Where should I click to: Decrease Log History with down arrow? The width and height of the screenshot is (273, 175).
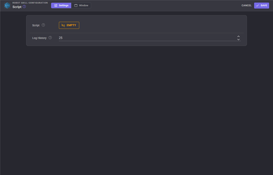click(x=238, y=39)
